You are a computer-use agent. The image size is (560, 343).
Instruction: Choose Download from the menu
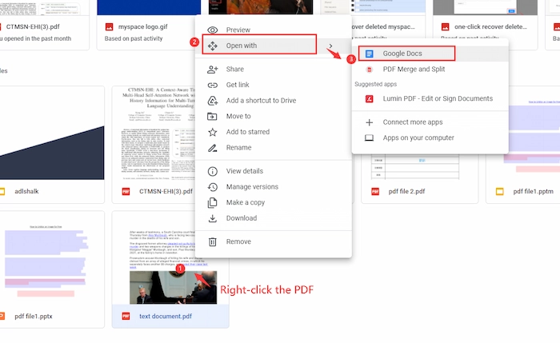(274, 218)
